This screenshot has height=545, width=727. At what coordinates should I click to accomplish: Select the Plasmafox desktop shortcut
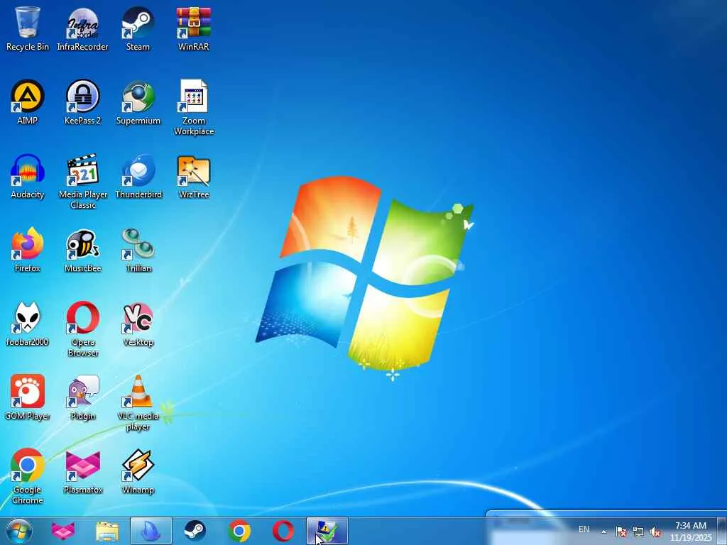tap(82, 471)
